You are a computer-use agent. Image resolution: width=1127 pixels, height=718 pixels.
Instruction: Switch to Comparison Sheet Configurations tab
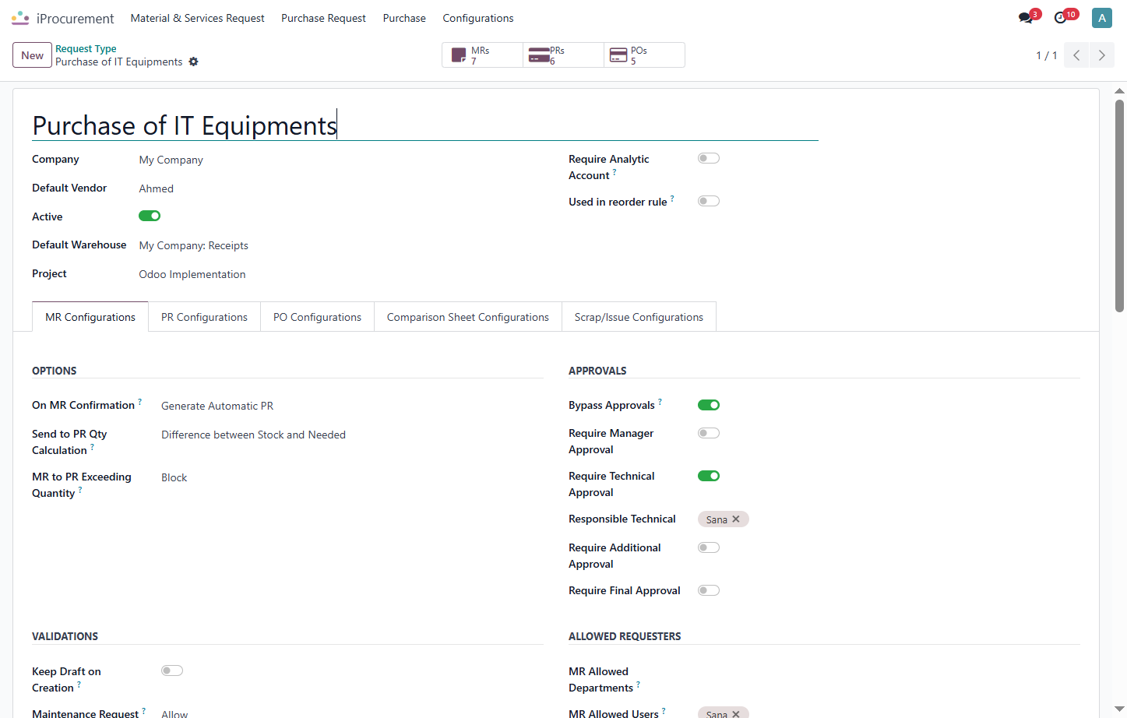[x=468, y=317]
